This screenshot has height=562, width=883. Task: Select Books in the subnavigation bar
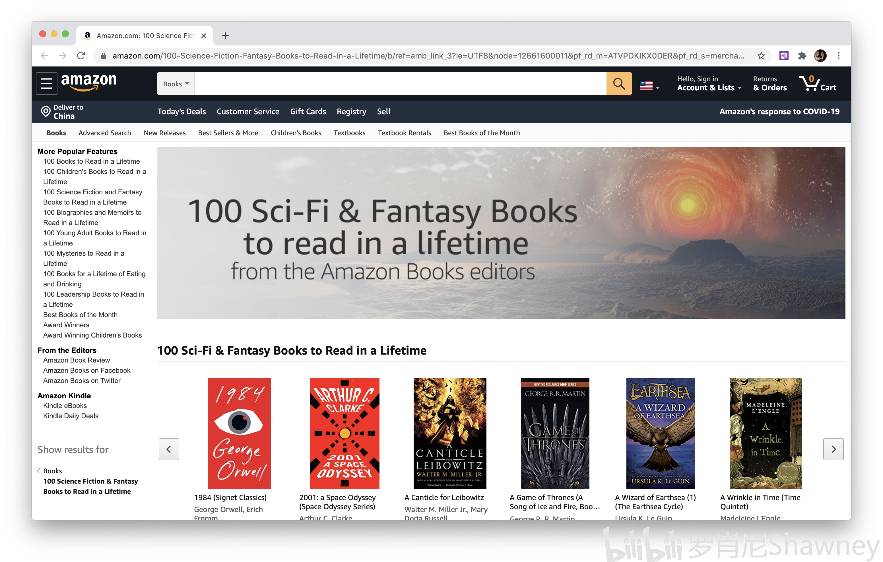[56, 133]
